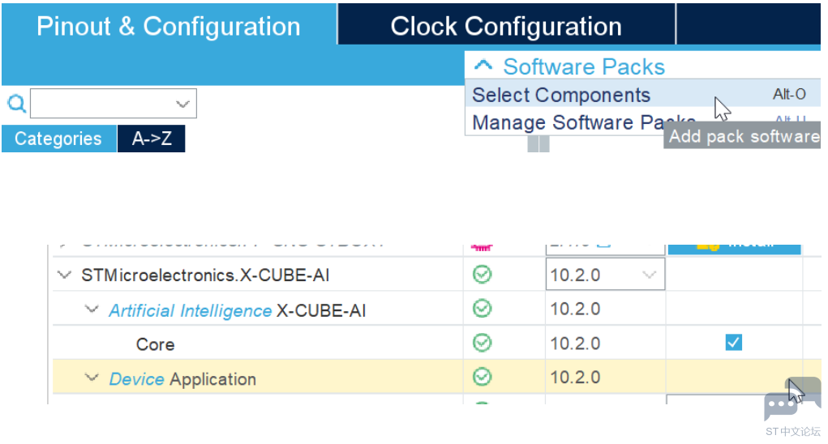Screen dimensions: 828x444
Task: Click green status icon on Artificial Intelligence row
Action: tap(482, 309)
